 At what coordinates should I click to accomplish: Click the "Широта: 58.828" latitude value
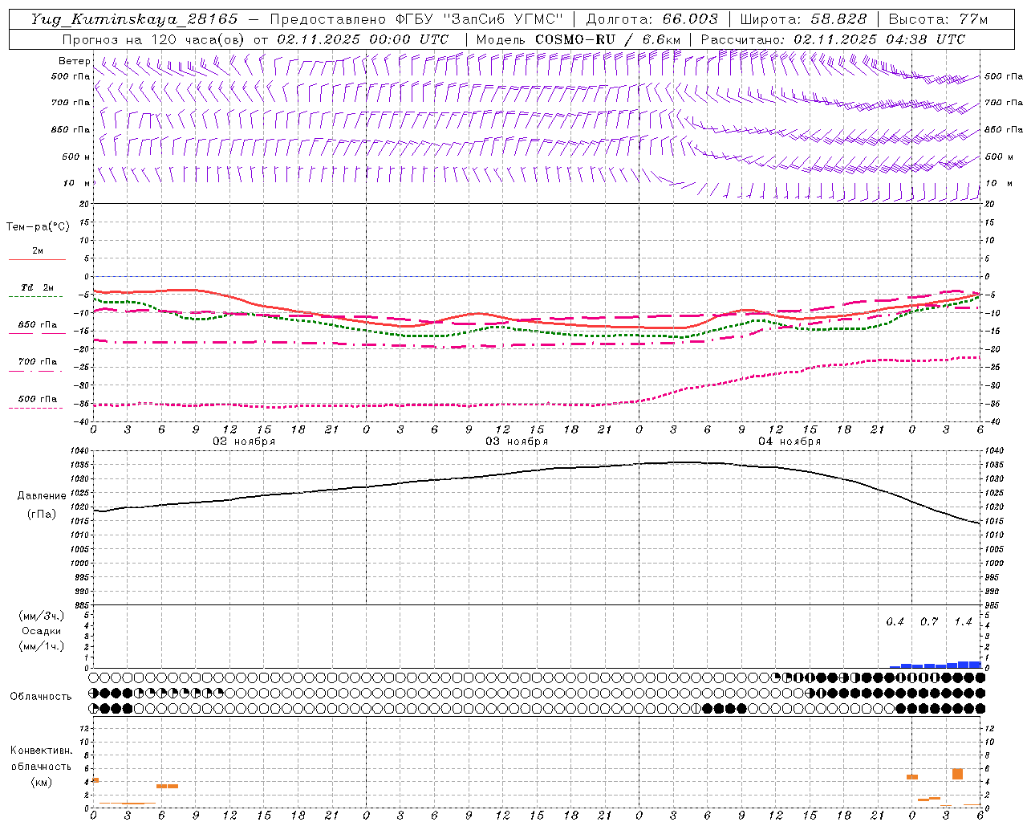click(803, 19)
